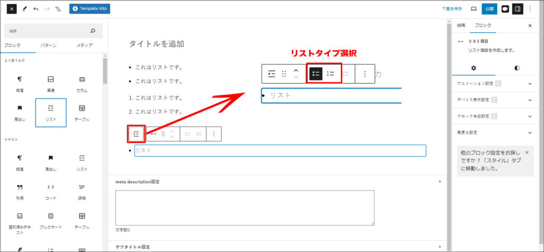This screenshot has width=544, height=252.
Task: Click the undo arrow in top toolbar
Action: pos(36,9)
